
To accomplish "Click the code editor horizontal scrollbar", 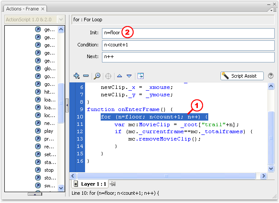I will click(x=165, y=176).
